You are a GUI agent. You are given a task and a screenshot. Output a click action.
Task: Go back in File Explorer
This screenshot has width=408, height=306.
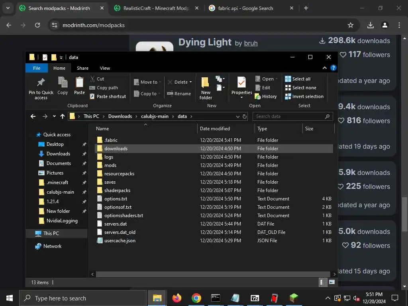pos(33,116)
